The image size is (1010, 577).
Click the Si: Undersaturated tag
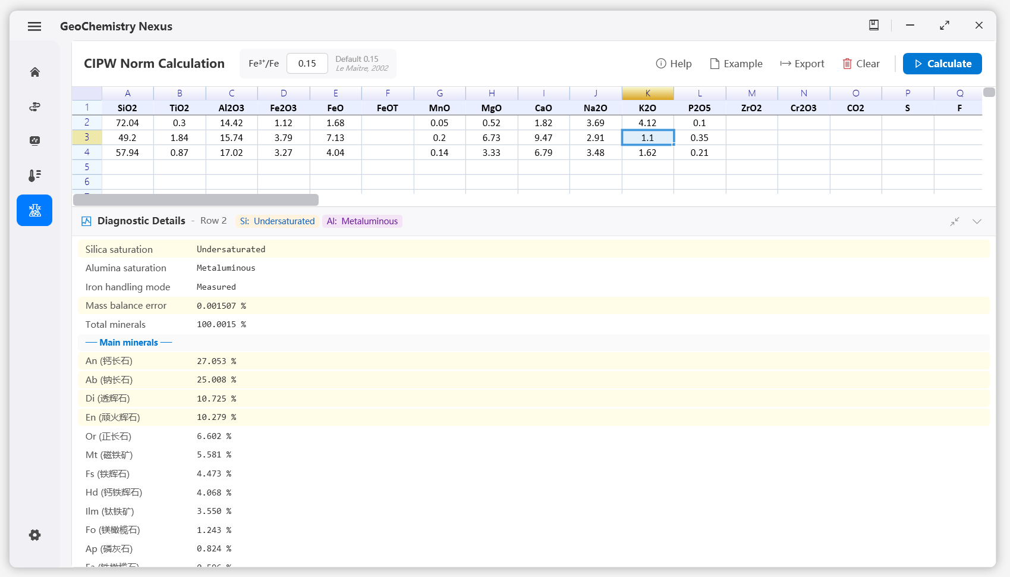[277, 221]
